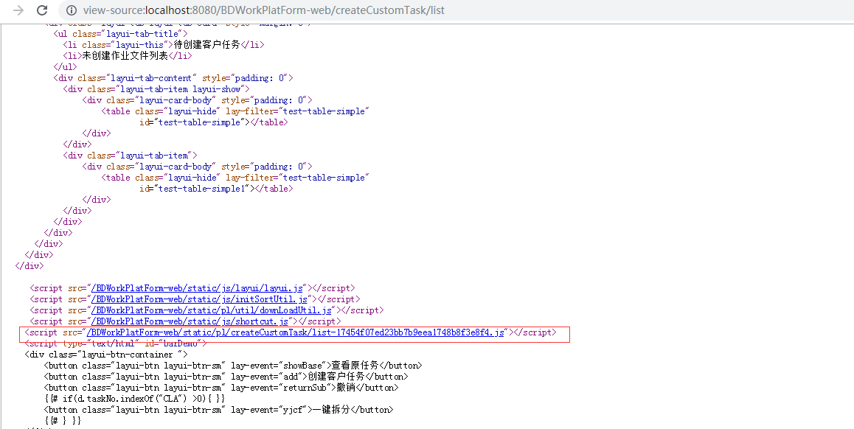This screenshot has width=854, height=429.
Task: Click the text 待创建客户任务 in source
Action: [207, 45]
